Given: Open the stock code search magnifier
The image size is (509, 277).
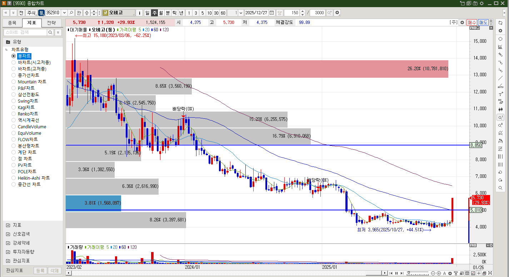Looking at the screenshot, I should (x=71, y=13).
